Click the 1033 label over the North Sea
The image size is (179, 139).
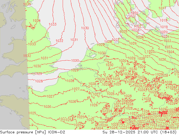(x=53, y=24)
